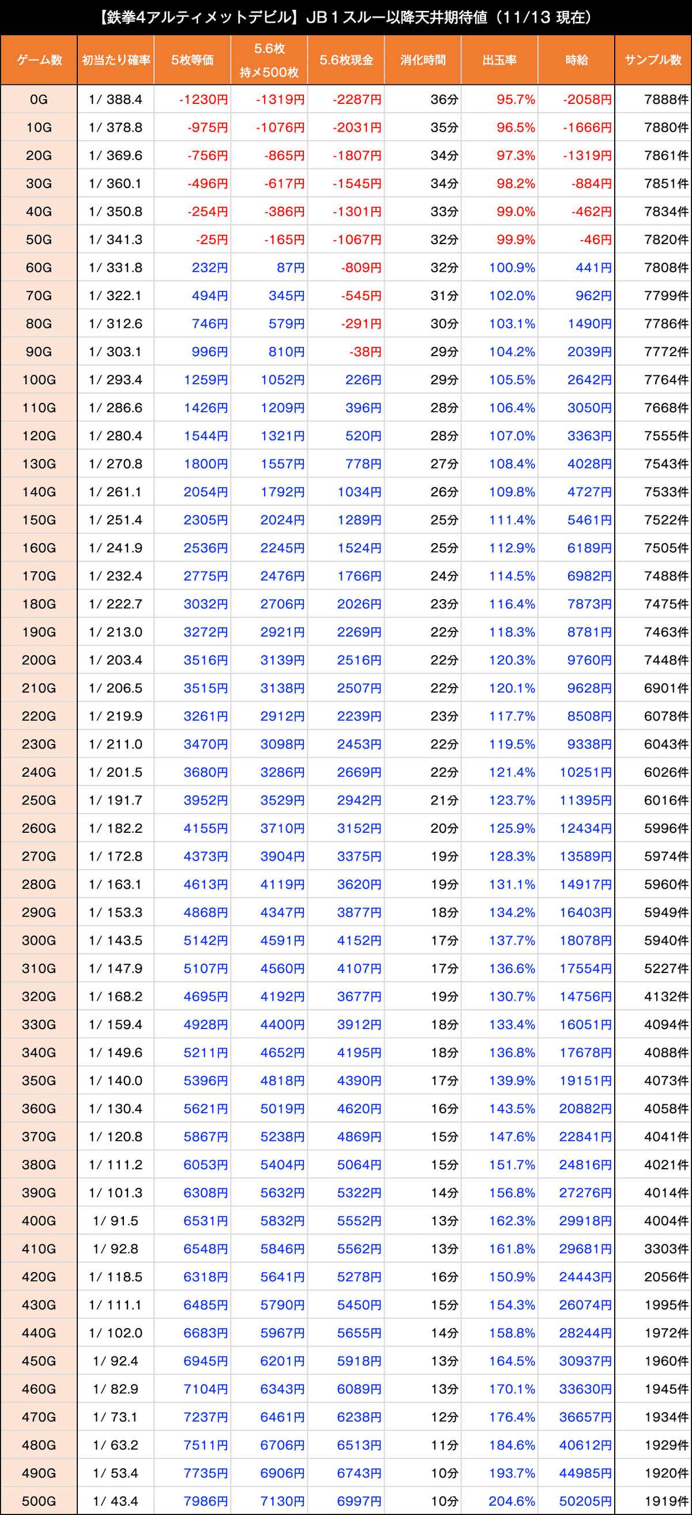This screenshot has width=692, height=1515.
Task: Select the 初当たり確率 header cell
Action: [116, 60]
